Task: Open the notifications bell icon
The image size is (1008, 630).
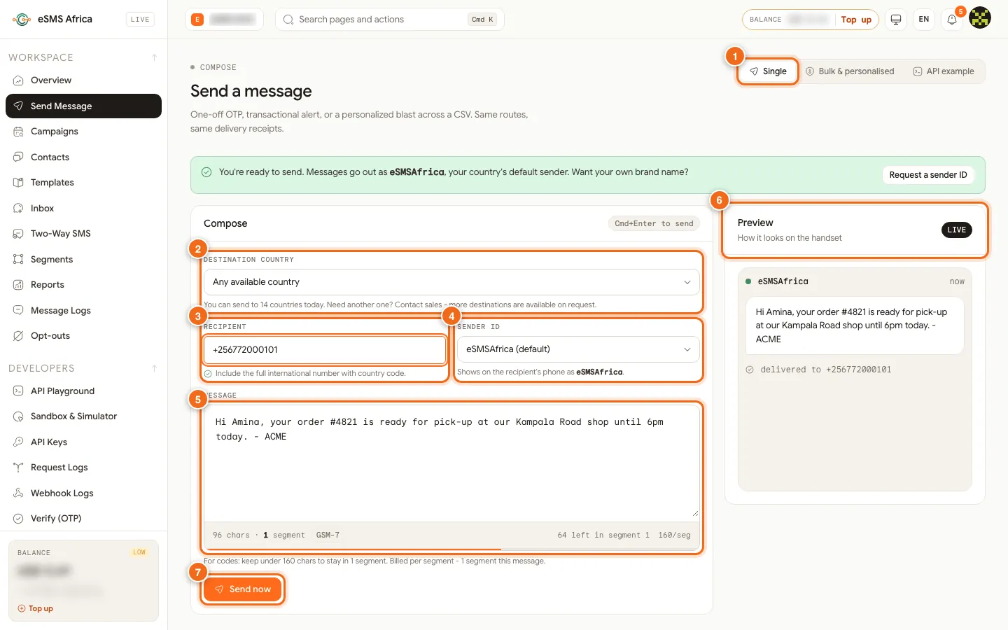Action: [x=952, y=20]
